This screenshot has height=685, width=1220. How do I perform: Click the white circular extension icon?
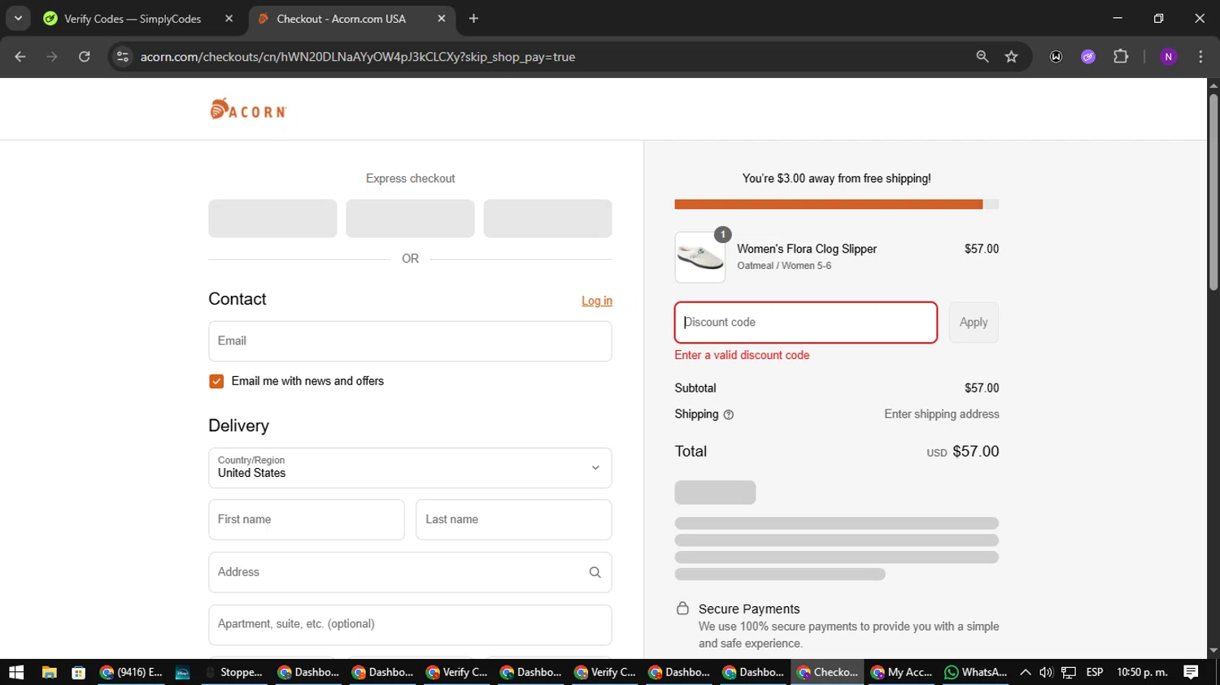1057,57
